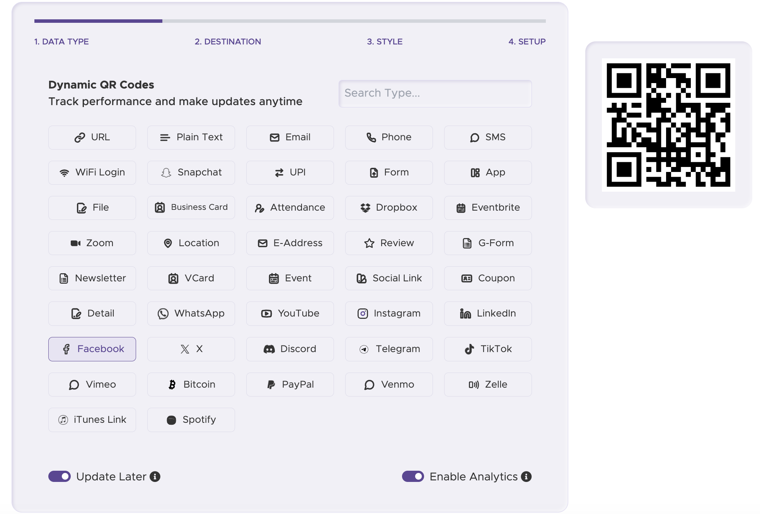Image resolution: width=760 pixels, height=514 pixels.
Task: Click the progress bar at the top
Action: click(x=290, y=21)
